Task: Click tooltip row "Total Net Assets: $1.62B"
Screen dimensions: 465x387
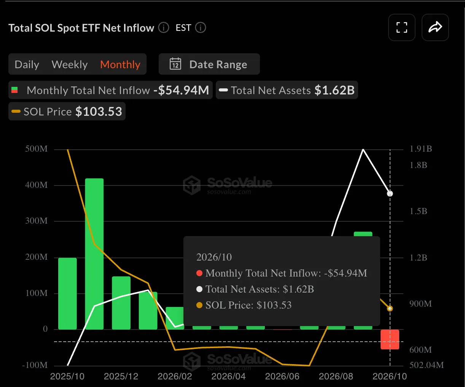Action: click(x=255, y=289)
